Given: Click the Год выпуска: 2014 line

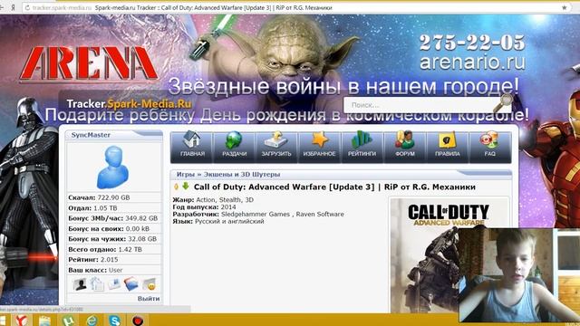Looking at the screenshot, I should [204, 207].
